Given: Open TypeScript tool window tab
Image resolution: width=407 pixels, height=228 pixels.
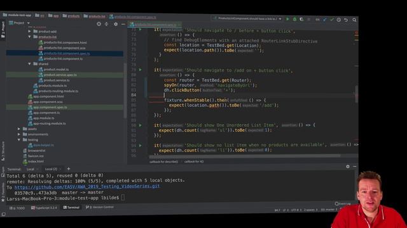Looking at the screenshot, I should 44,208.
